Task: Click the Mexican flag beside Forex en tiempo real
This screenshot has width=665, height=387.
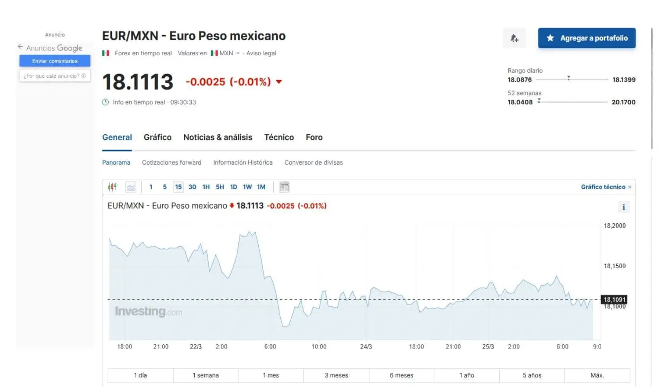Action: [x=106, y=53]
